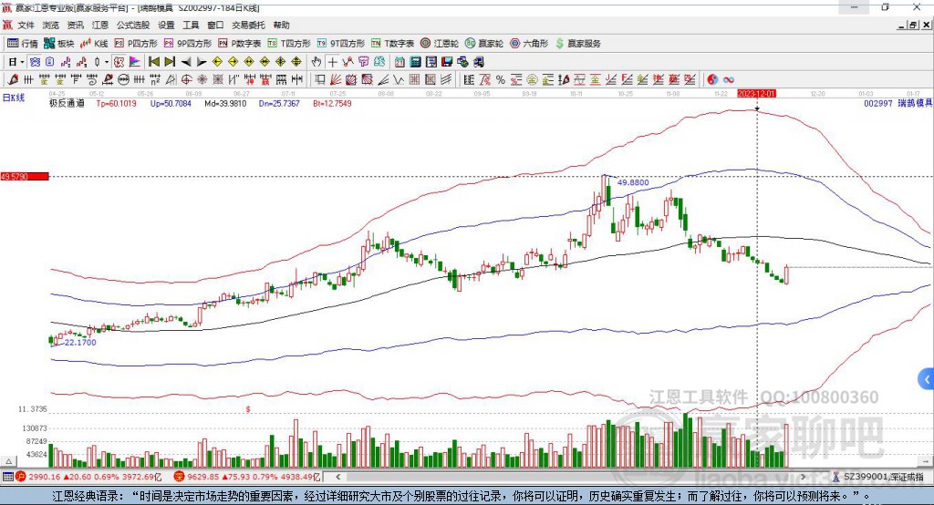Open the 行情 quotes view
The image size is (934, 505).
[23, 44]
